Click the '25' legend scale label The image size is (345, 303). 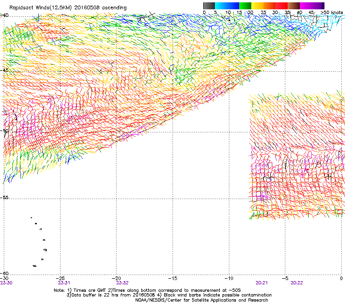(x=263, y=13)
